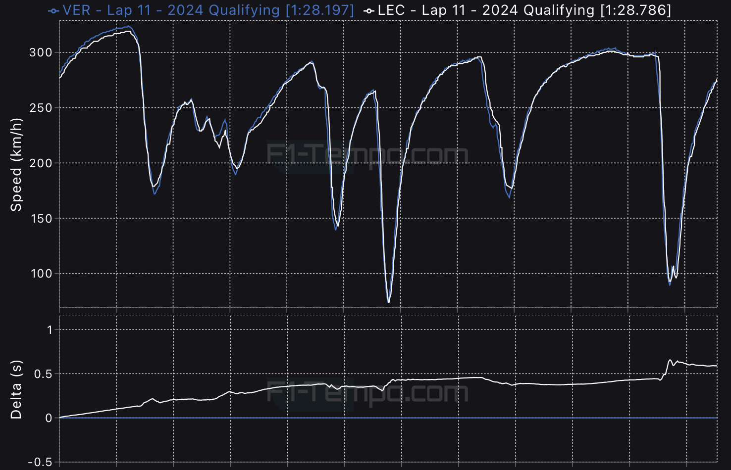The image size is (731, 470).
Task: Select the lowest speed point near 75 km/h
Action: [x=388, y=302]
